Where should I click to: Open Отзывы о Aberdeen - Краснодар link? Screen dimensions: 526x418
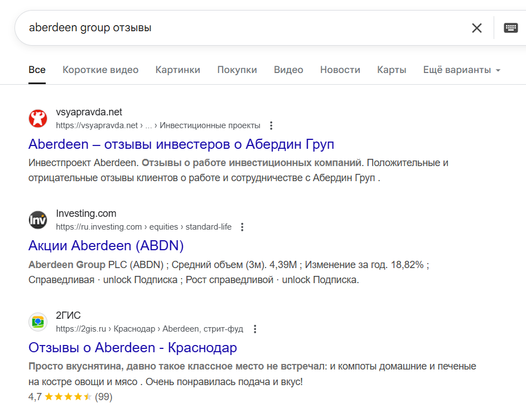click(133, 348)
